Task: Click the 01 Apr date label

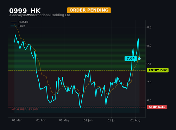Action: 41,120
